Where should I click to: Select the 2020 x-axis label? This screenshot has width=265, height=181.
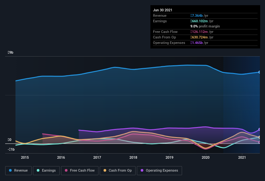[206, 157]
